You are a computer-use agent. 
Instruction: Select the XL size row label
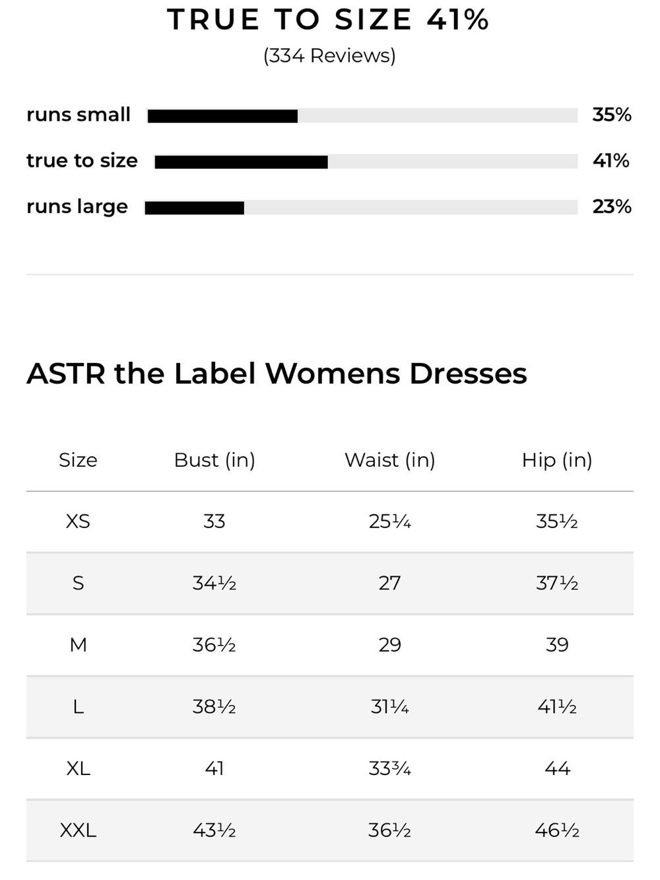pos(78,768)
